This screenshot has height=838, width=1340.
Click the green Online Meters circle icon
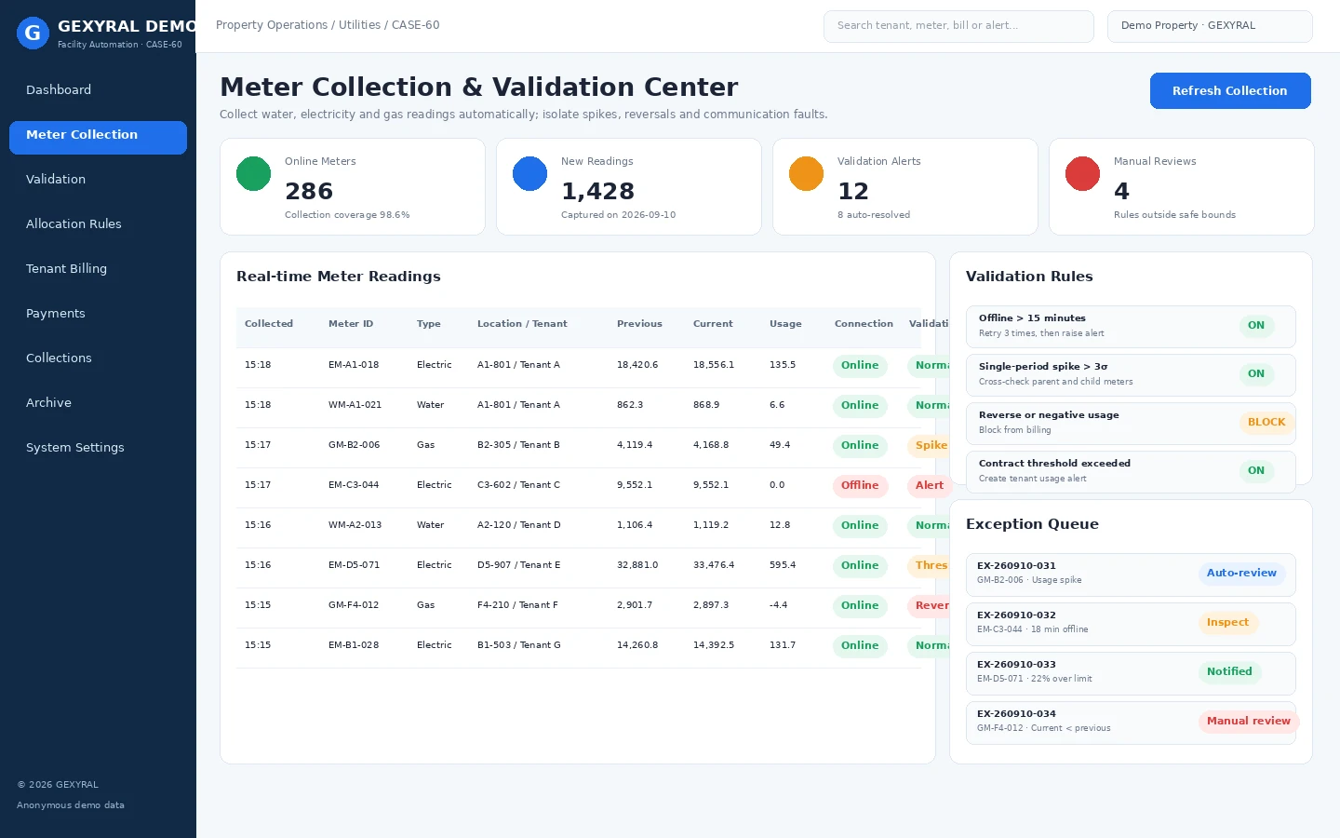coord(253,173)
